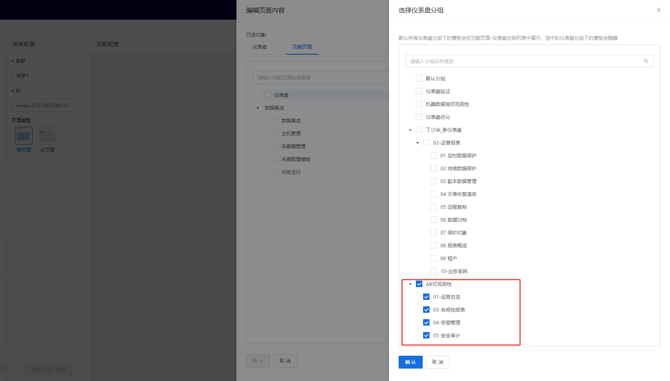Collapse the 02-运营报表 tree node

[x=417, y=143]
